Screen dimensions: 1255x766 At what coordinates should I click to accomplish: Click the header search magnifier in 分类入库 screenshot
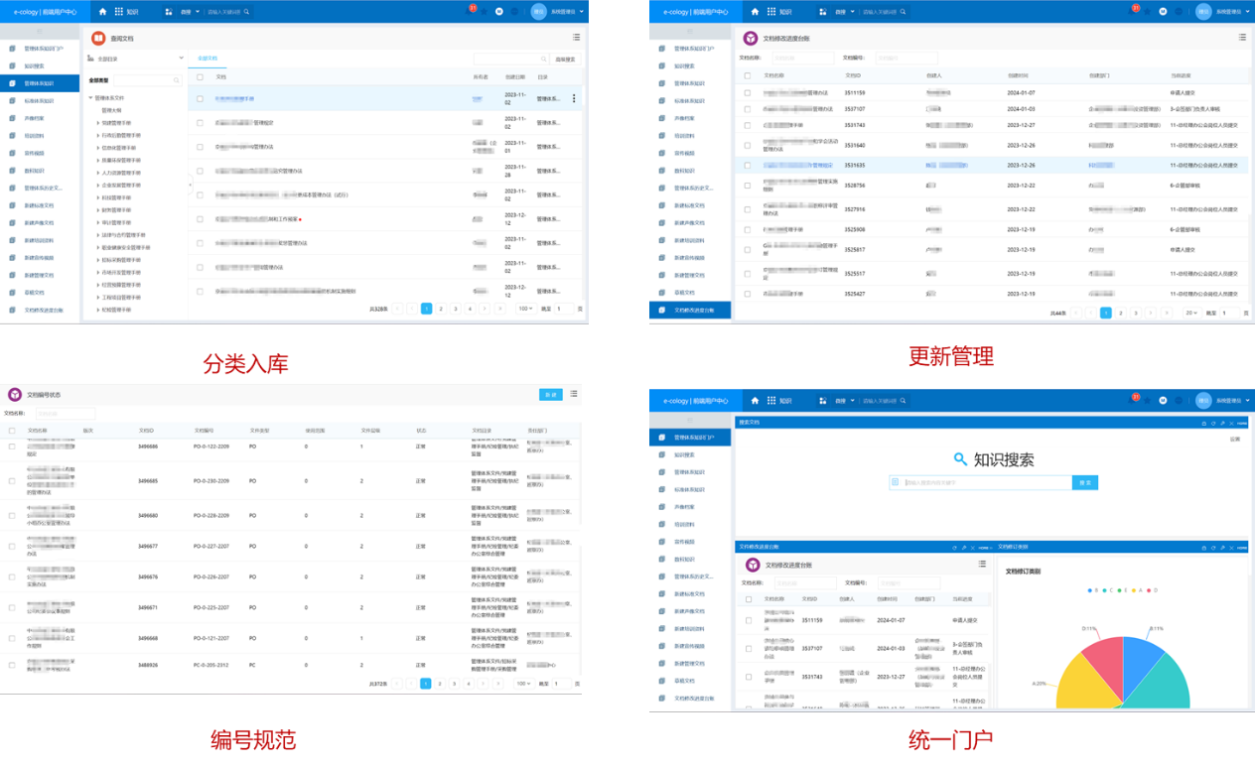point(247,12)
